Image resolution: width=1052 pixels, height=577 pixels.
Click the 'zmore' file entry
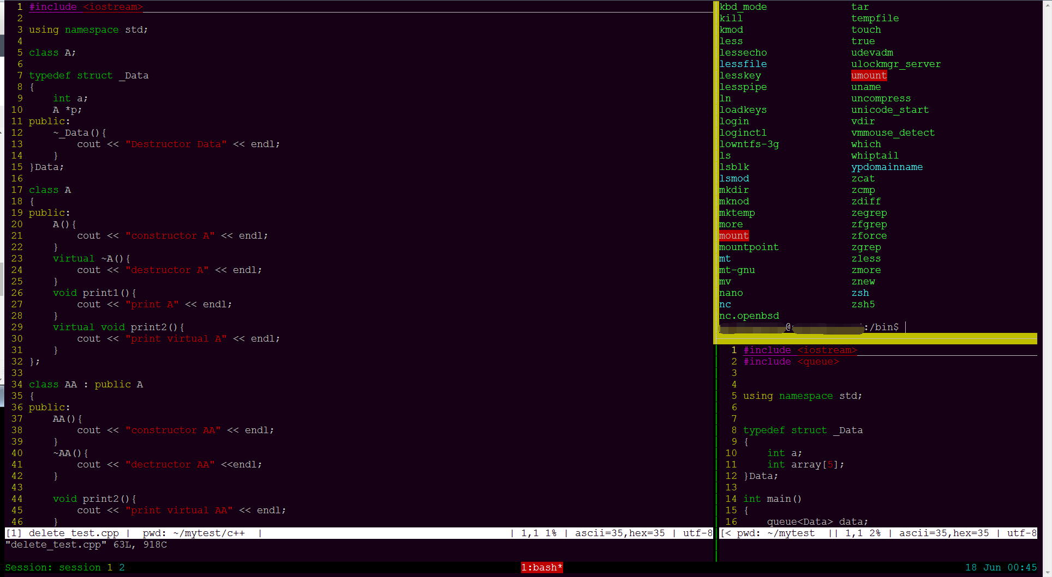(x=866, y=270)
